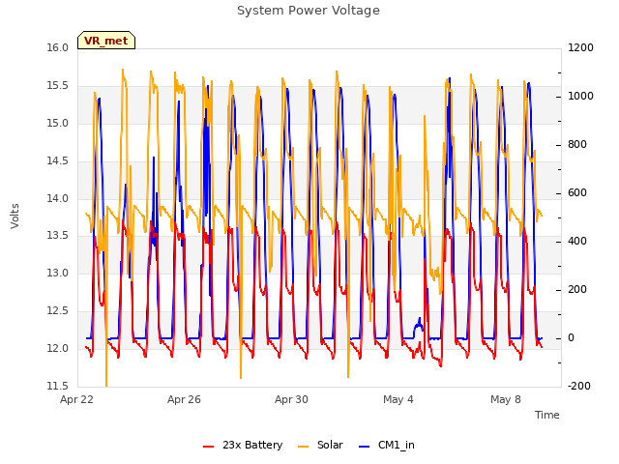
Task: Click the May 4 x-axis tick label
Action: (x=398, y=399)
